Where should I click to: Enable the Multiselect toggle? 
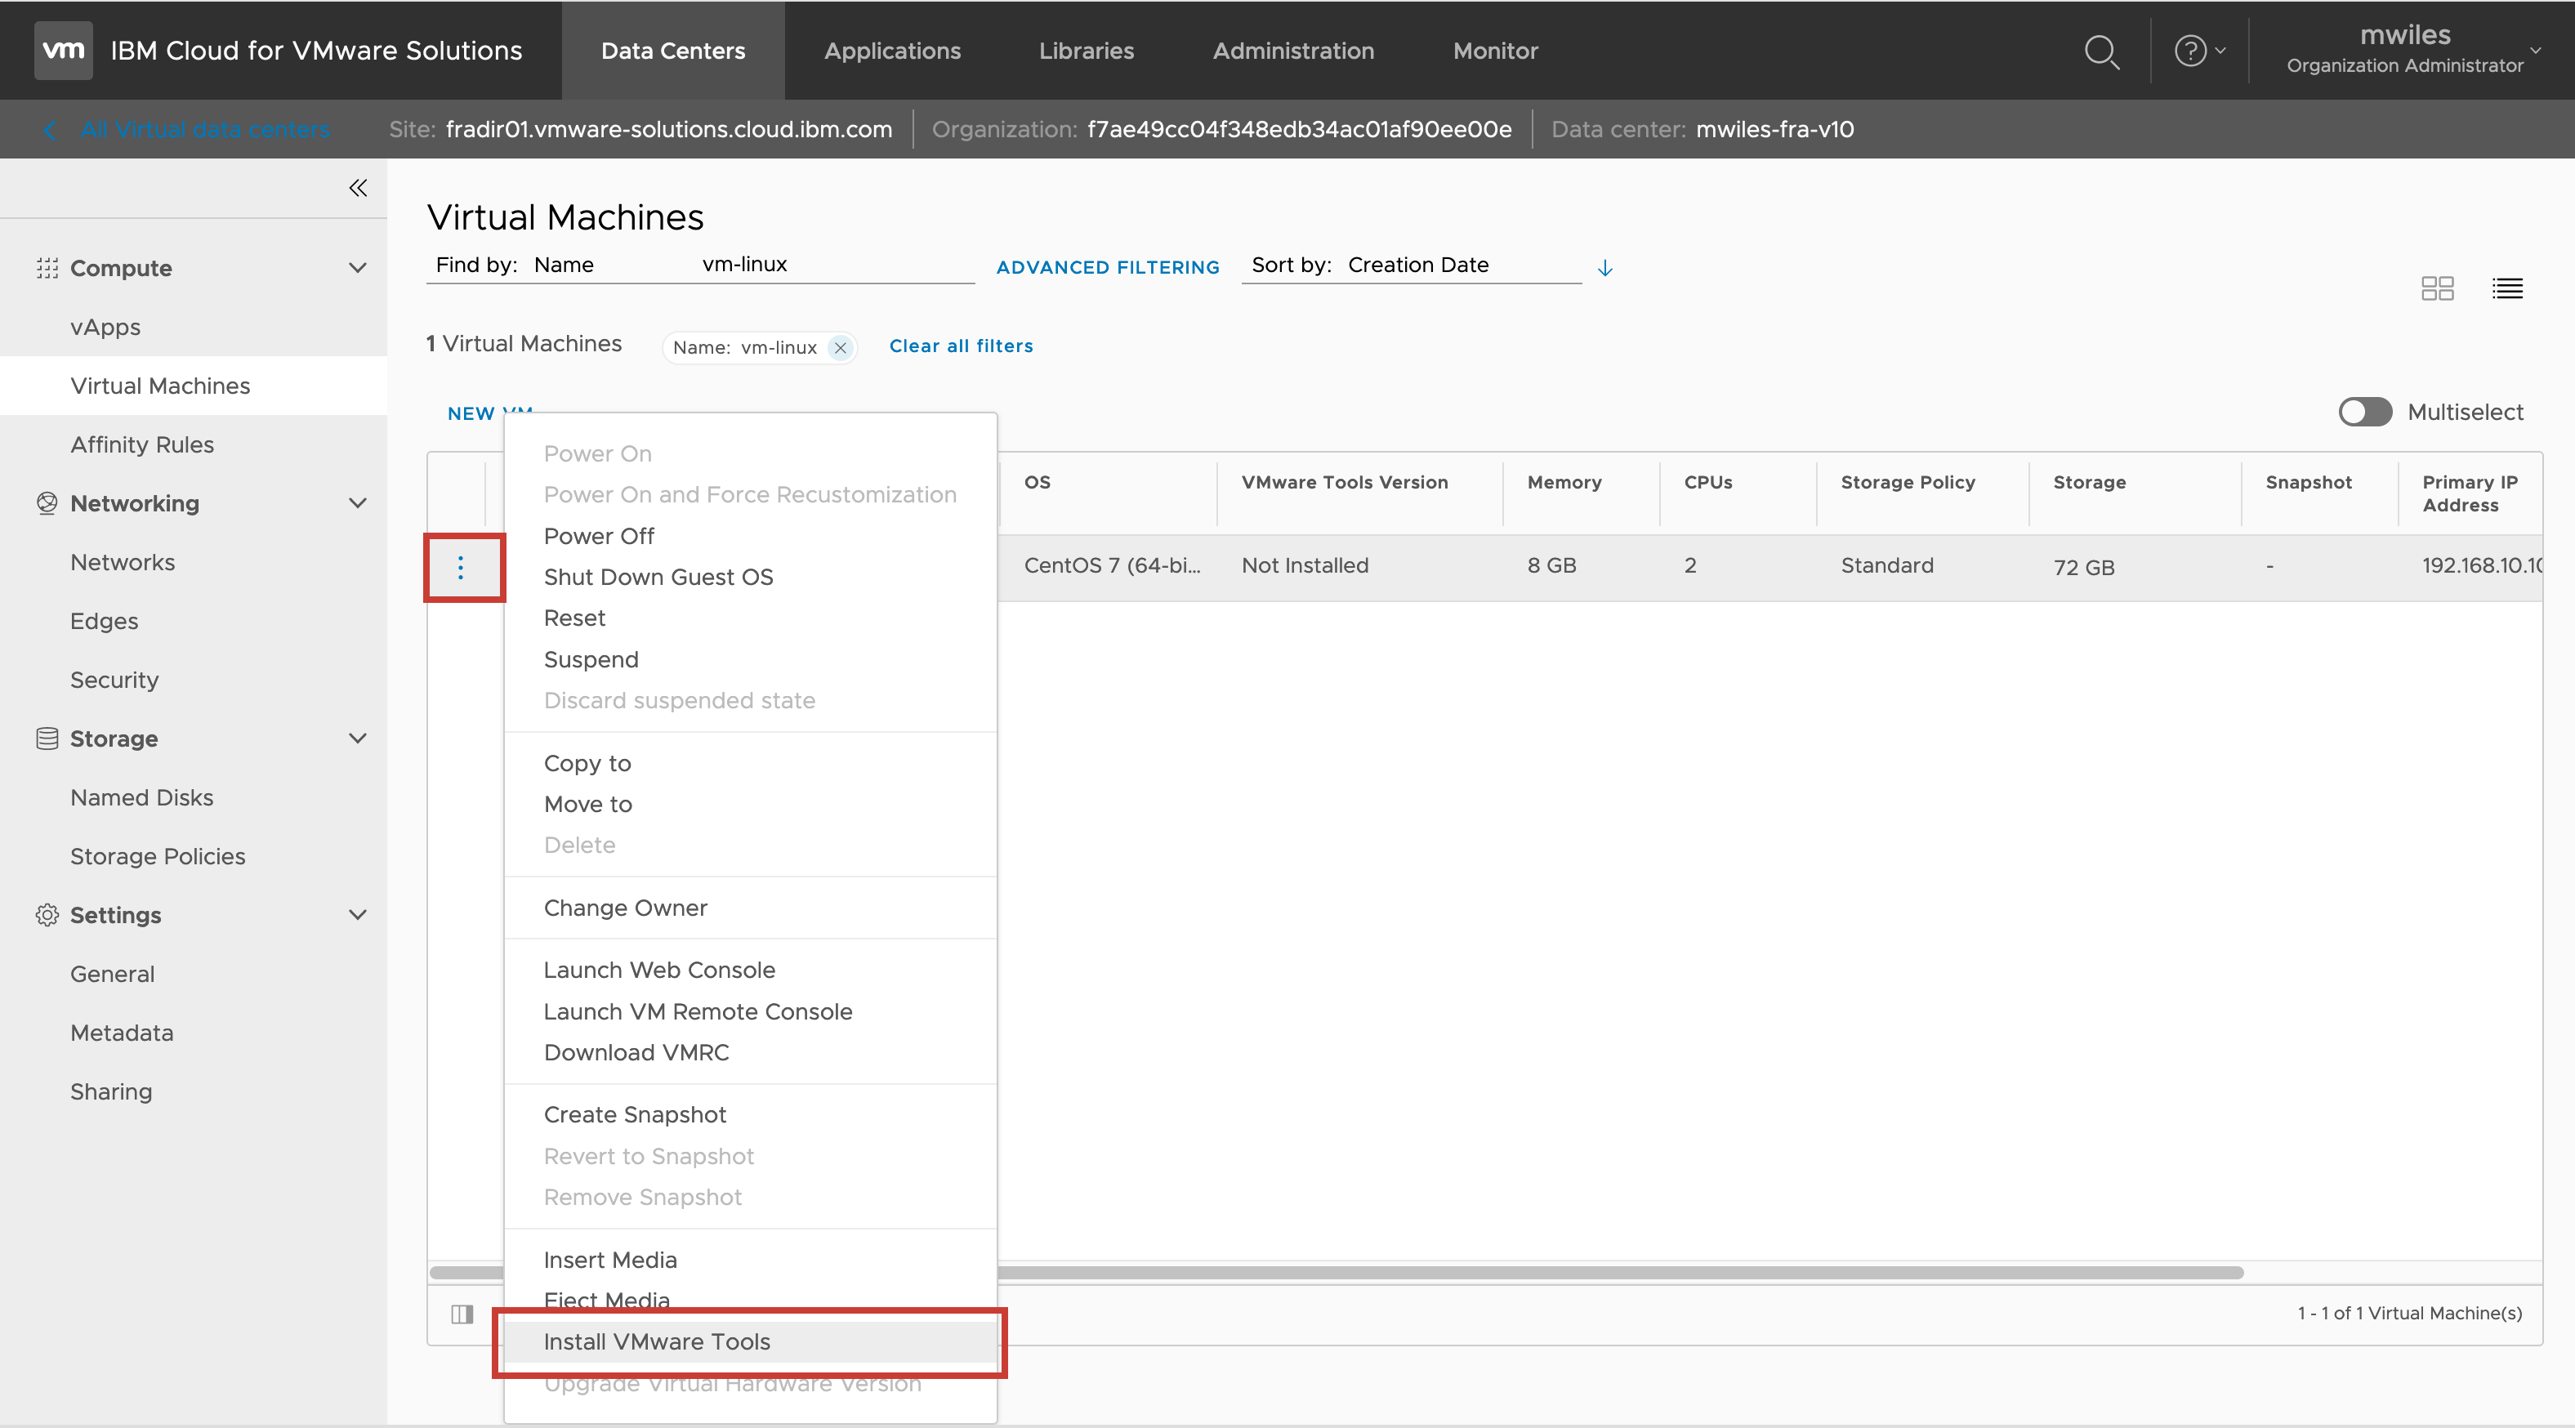click(2364, 412)
